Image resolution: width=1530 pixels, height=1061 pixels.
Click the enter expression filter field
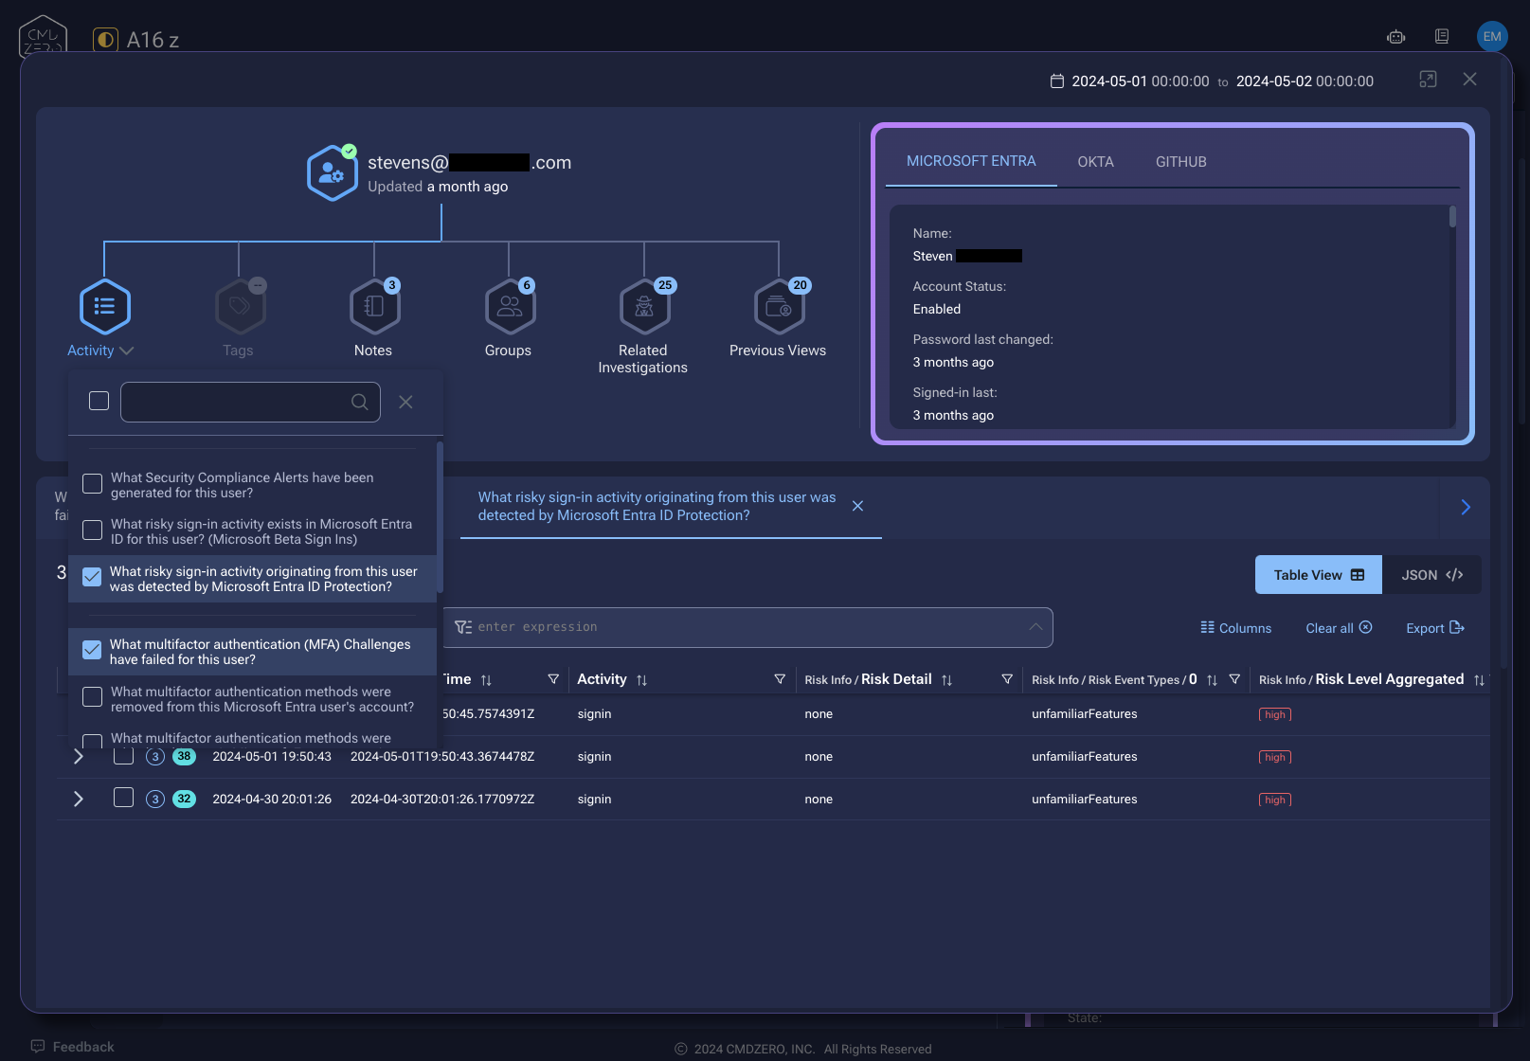(748, 627)
